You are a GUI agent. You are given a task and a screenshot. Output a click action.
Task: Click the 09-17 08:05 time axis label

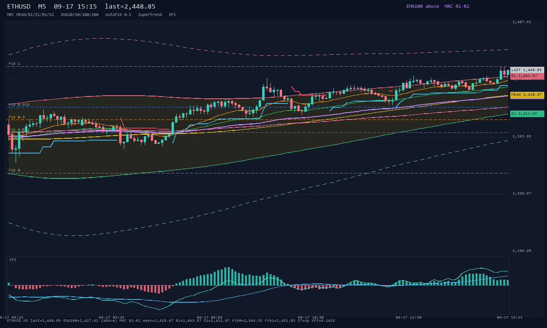(210, 317)
